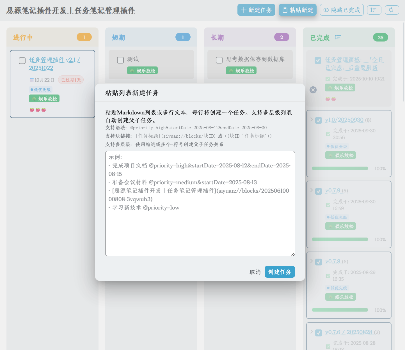Check the 测试 task checkbox
The height and width of the screenshot is (350, 405).
[120, 60]
